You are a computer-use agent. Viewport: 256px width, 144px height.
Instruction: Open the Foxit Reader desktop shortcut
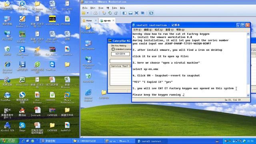click(22, 21)
